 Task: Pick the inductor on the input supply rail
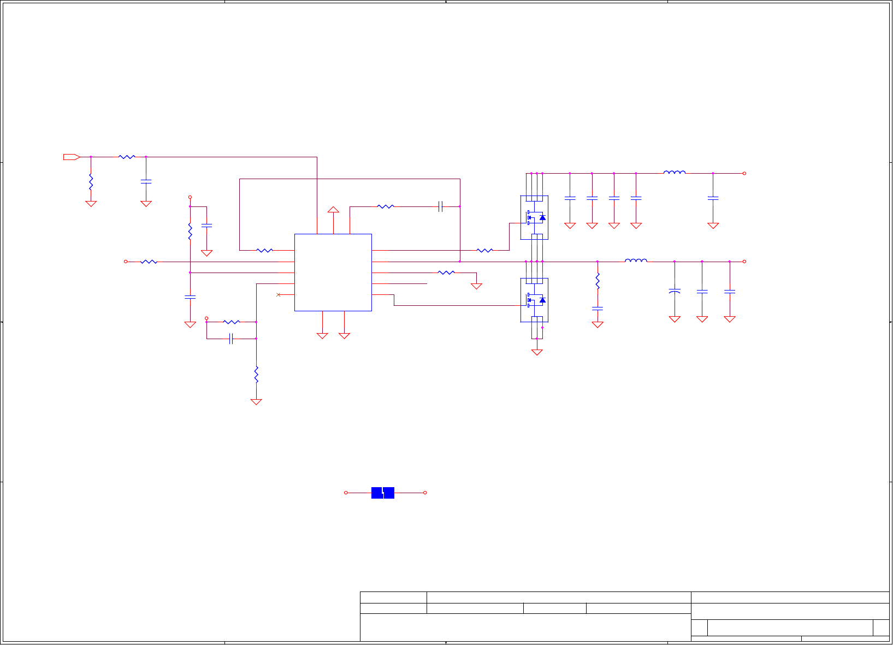[675, 172]
